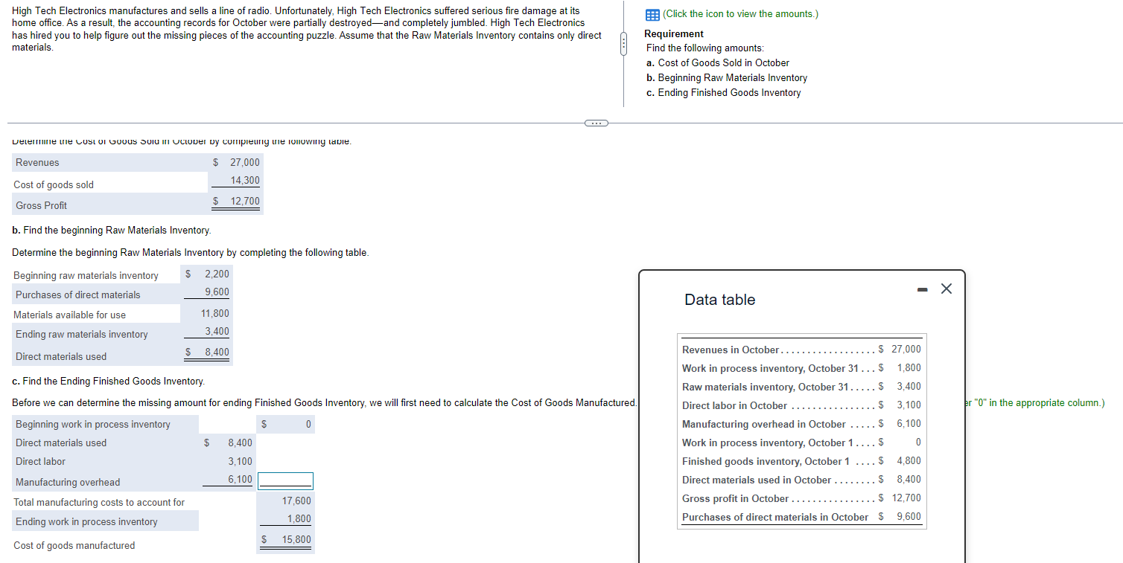Open the amounts data table grid icon
Screen dimensions: 1123x563
pyautogui.click(x=652, y=14)
